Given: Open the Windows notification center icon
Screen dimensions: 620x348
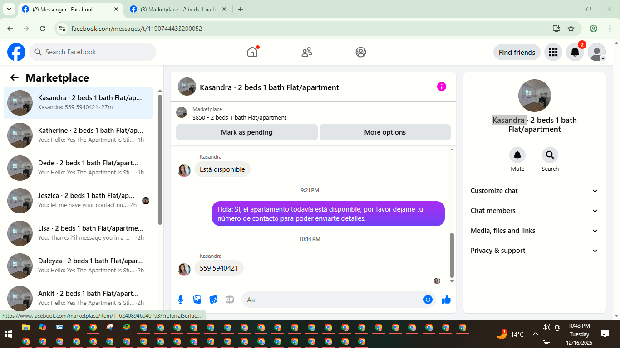Looking at the screenshot, I should [x=605, y=334].
